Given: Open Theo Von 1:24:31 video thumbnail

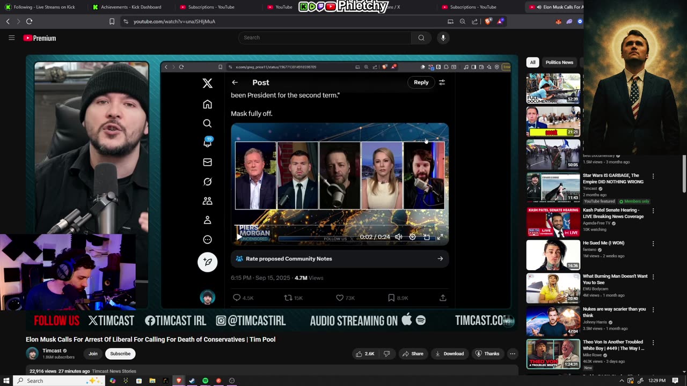Looking at the screenshot, I should (x=553, y=354).
